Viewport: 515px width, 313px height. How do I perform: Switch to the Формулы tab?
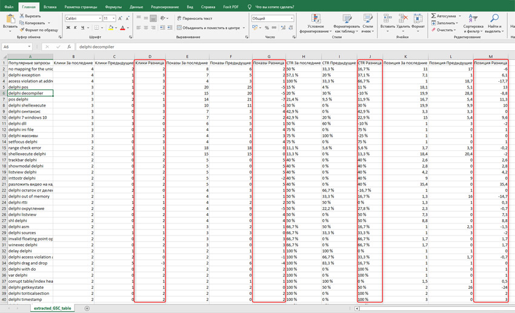(113, 7)
